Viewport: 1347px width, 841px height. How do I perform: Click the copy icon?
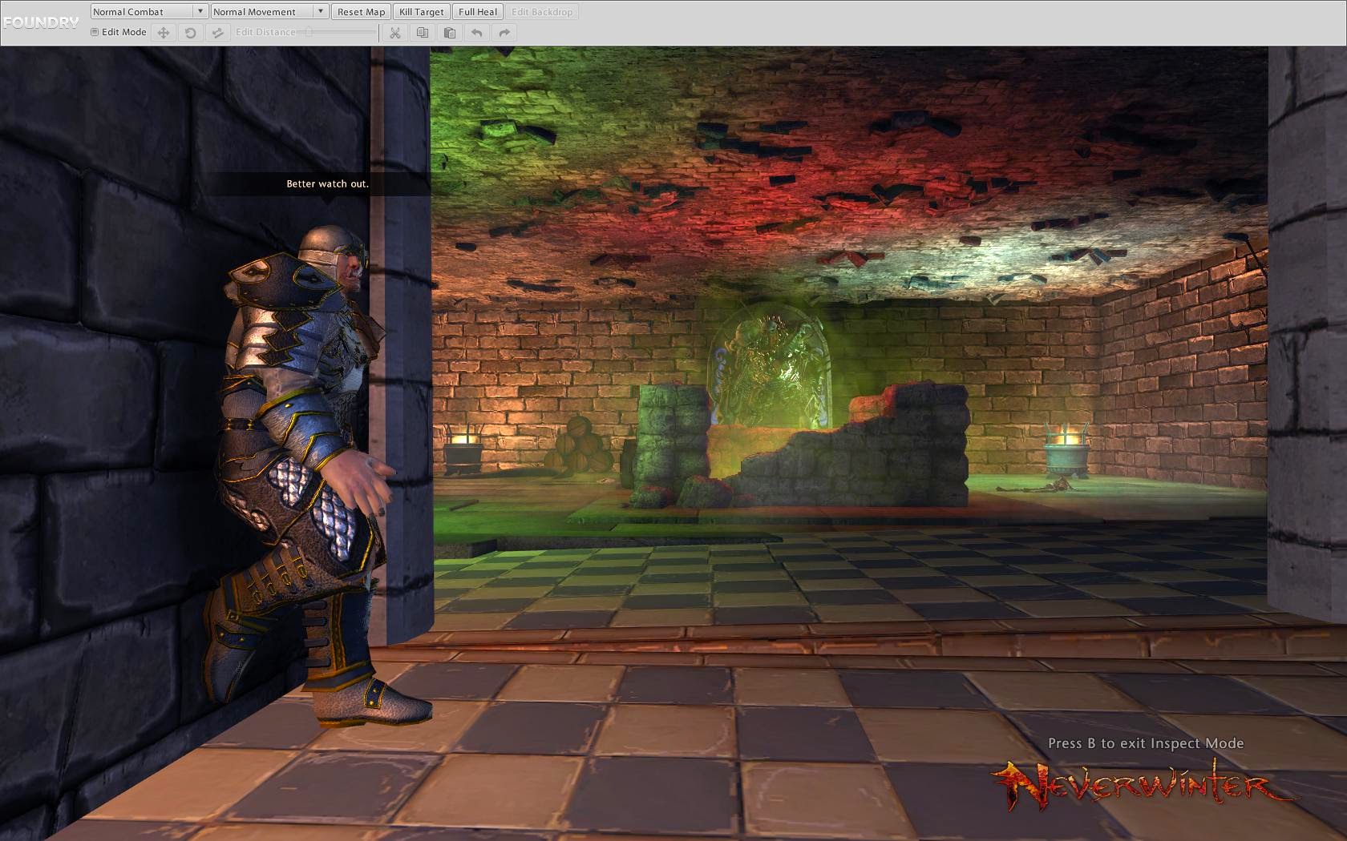point(422,33)
